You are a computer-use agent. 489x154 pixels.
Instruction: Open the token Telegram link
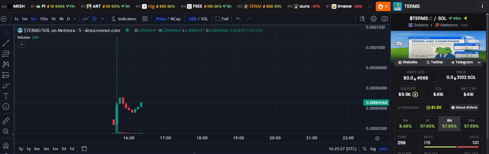(x=462, y=62)
